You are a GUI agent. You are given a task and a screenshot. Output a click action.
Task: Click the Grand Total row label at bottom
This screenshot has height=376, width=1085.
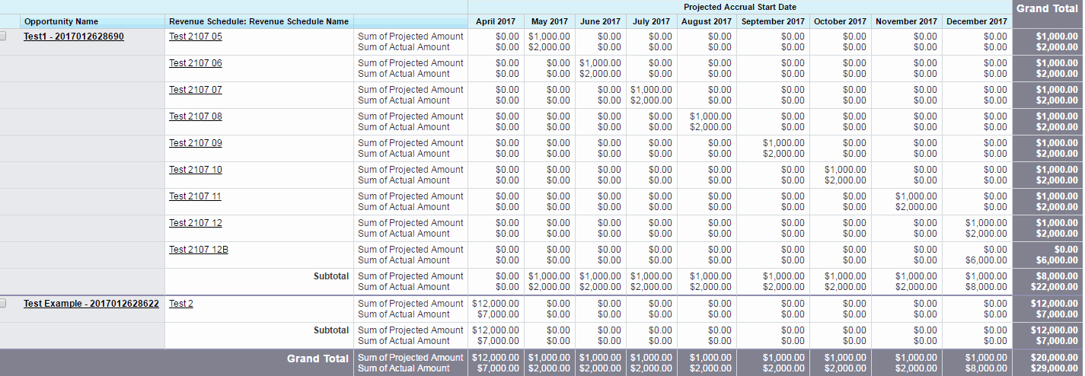coord(318,358)
